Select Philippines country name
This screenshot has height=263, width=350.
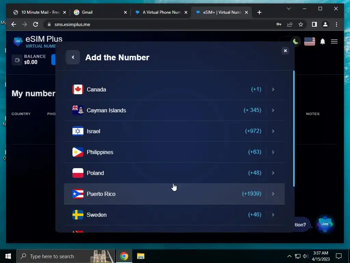point(100,152)
